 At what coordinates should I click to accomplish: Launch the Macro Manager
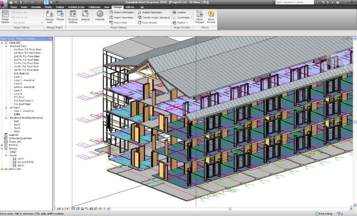(199, 17)
